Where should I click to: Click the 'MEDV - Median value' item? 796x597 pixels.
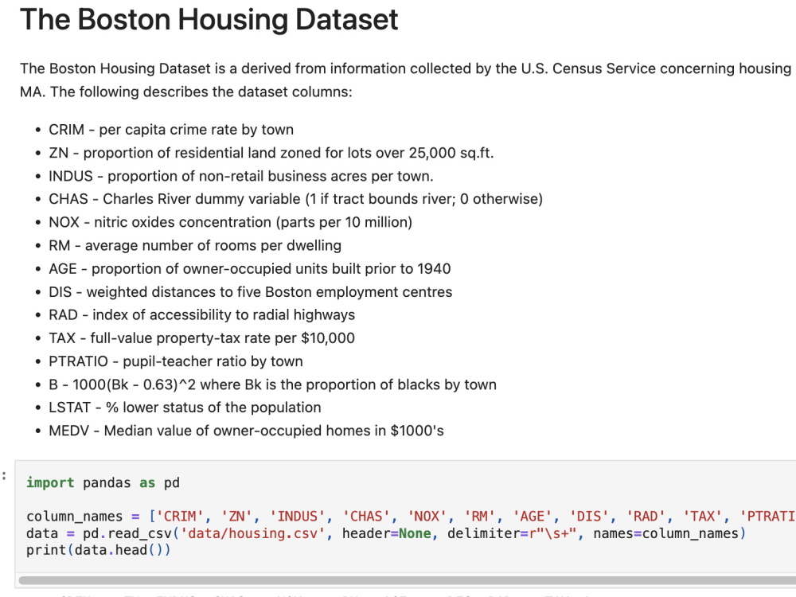pos(246,431)
